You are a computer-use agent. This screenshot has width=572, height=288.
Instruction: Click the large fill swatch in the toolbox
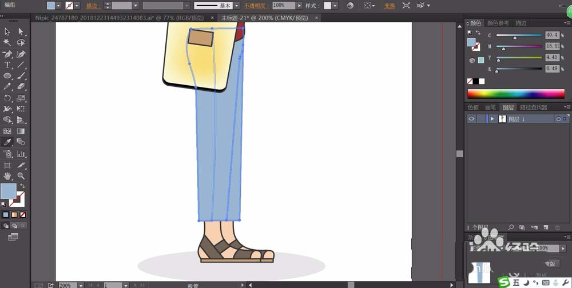click(x=9, y=191)
